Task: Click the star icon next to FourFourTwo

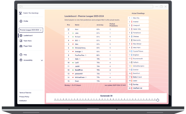Action: coord(86,55)
